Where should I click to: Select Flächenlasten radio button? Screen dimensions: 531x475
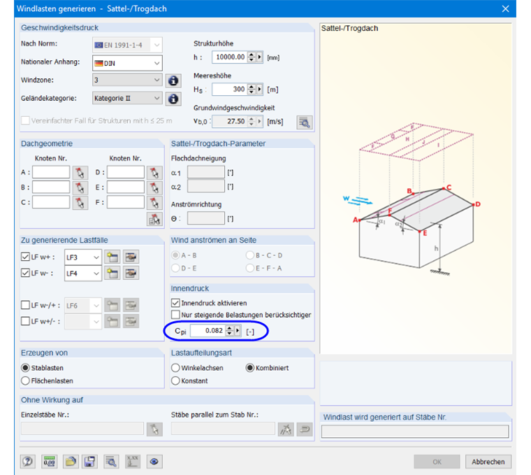pos(25,381)
